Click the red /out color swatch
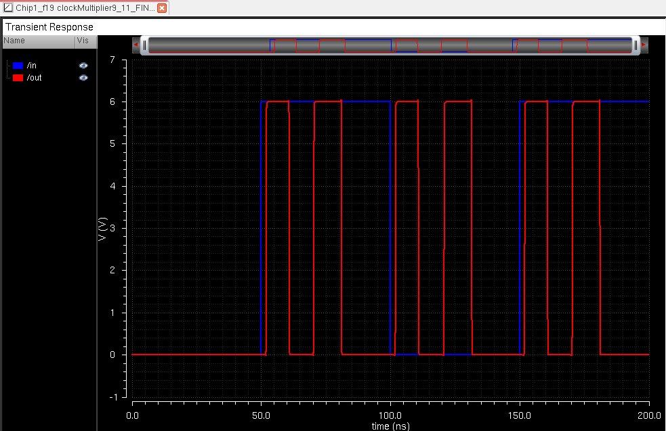666x431 pixels. coord(18,78)
